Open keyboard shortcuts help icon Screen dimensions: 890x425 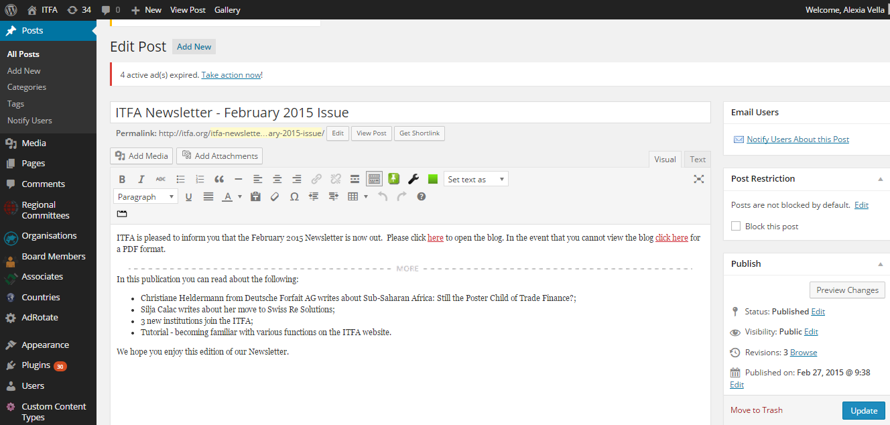[x=421, y=196]
